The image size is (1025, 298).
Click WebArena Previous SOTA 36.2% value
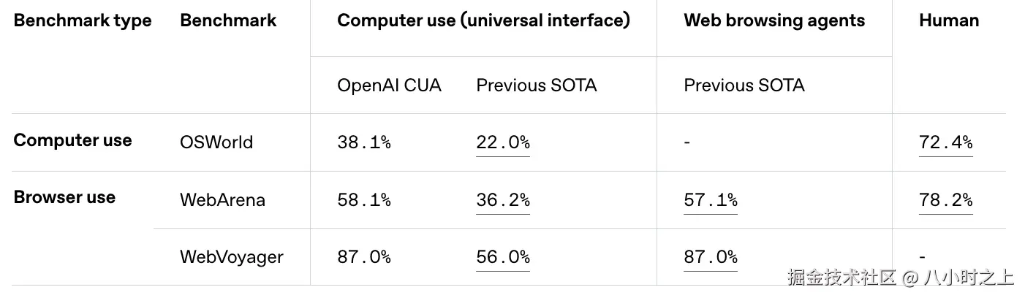(503, 199)
